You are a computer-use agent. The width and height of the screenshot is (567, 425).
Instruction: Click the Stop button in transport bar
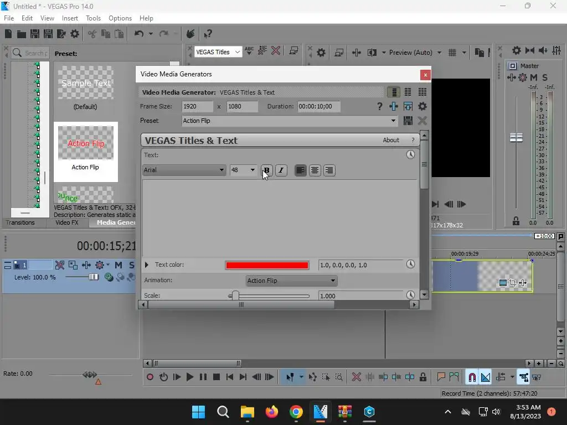[217, 377]
